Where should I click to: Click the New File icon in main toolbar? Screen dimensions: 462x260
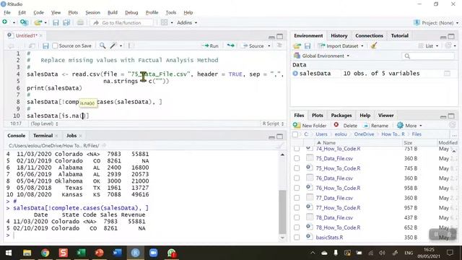pyautogui.click(x=5, y=22)
